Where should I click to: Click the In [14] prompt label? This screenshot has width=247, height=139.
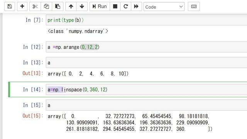pos(33,90)
